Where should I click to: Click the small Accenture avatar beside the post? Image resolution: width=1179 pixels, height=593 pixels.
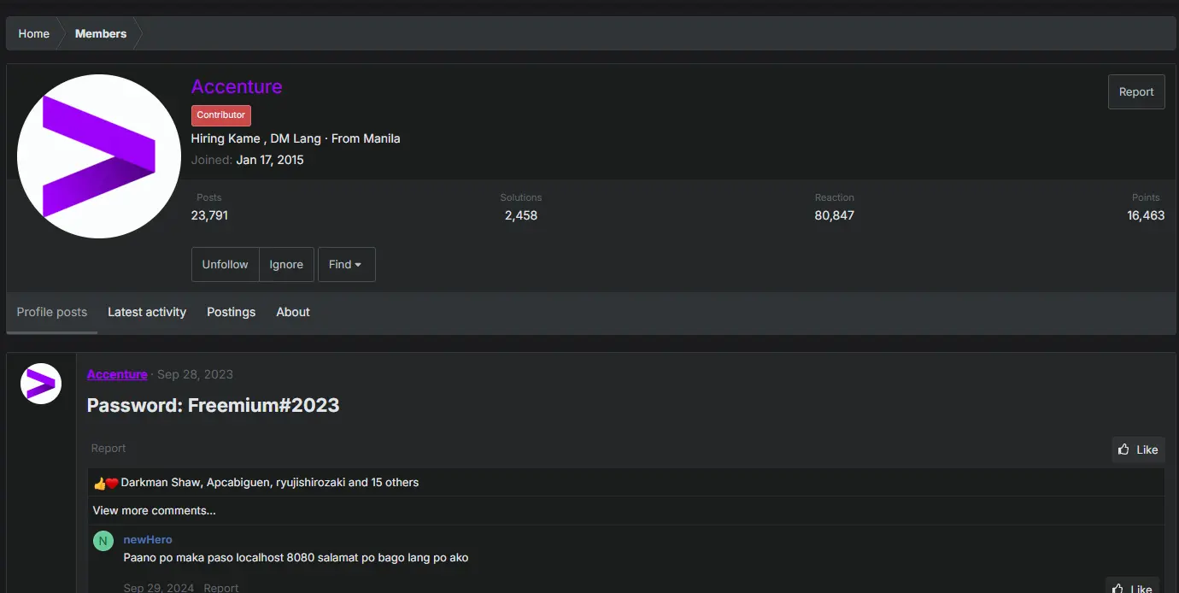point(41,384)
